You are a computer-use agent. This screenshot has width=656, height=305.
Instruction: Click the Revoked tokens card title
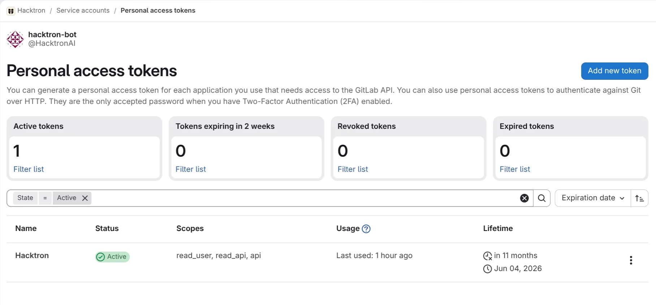[x=367, y=126]
